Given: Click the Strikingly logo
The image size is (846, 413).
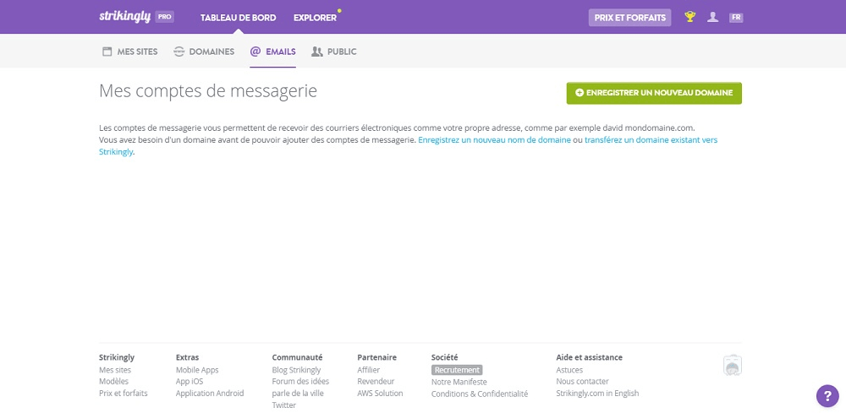Looking at the screenshot, I should tap(124, 17).
